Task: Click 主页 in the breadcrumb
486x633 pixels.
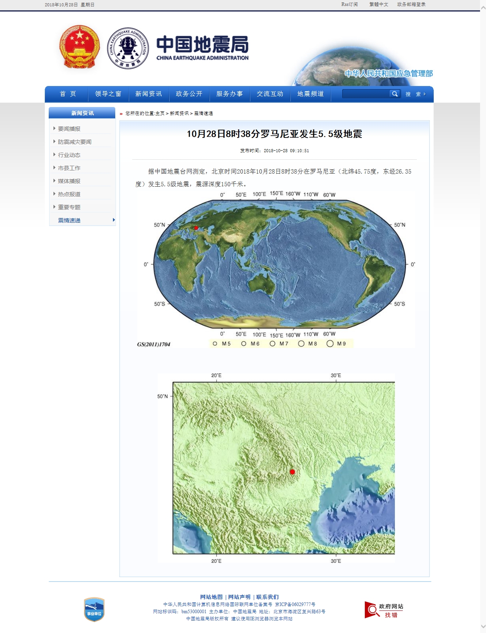Action: (160, 113)
